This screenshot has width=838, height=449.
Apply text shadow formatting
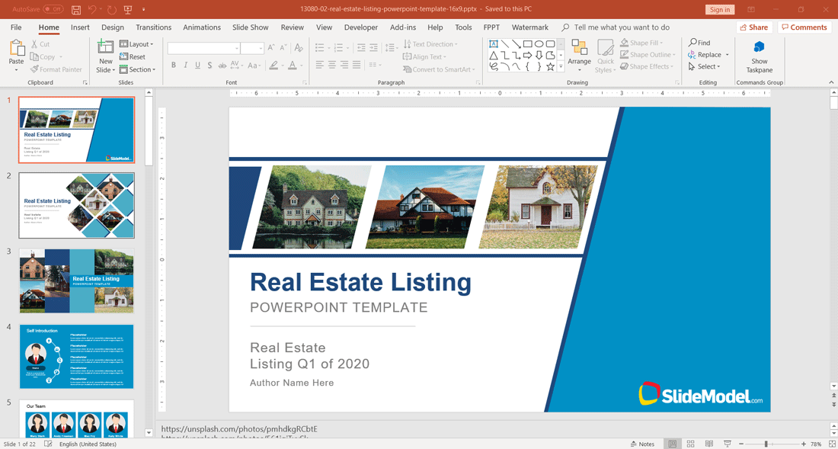[209, 66]
